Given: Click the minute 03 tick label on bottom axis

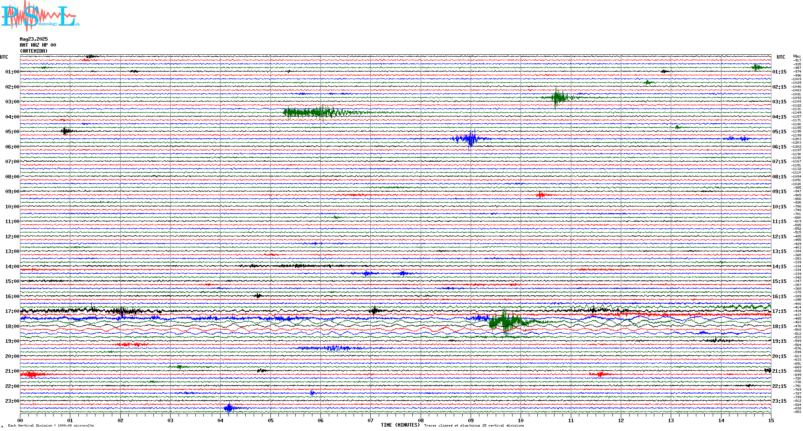Looking at the screenshot, I should click(x=170, y=420).
